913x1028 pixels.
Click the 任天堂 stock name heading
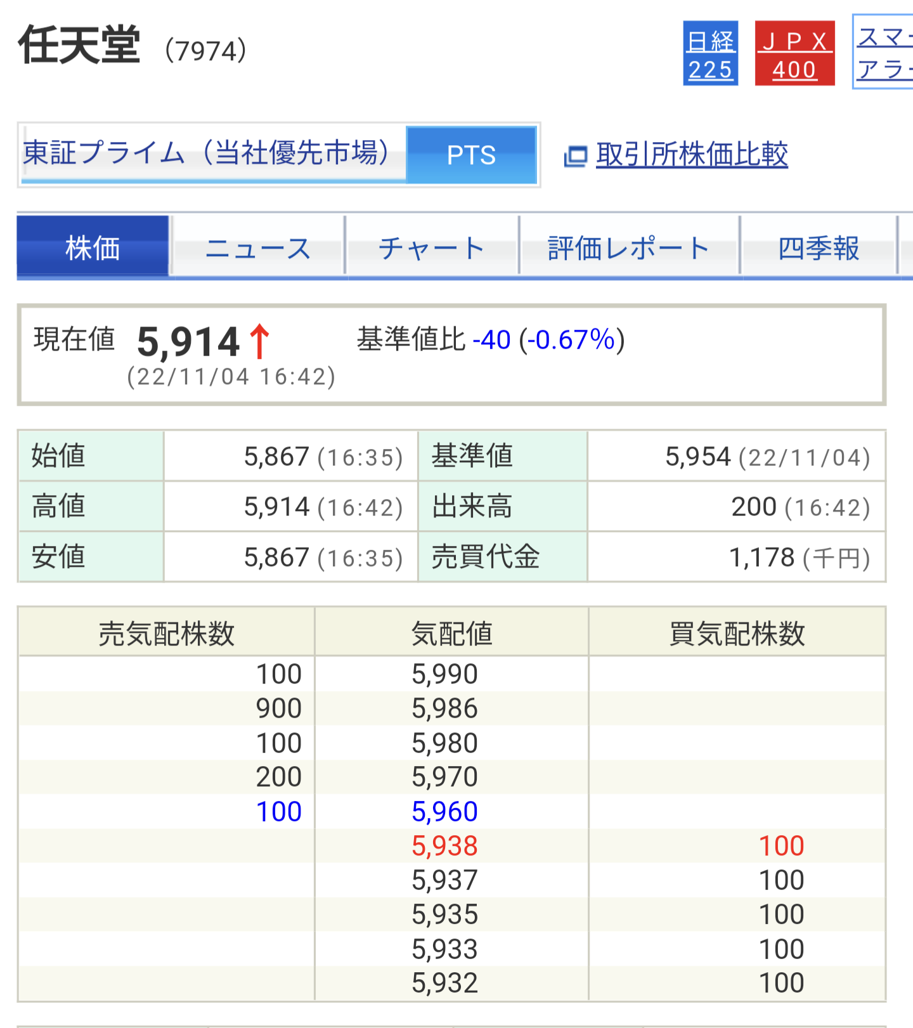click(x=79, y=45)
